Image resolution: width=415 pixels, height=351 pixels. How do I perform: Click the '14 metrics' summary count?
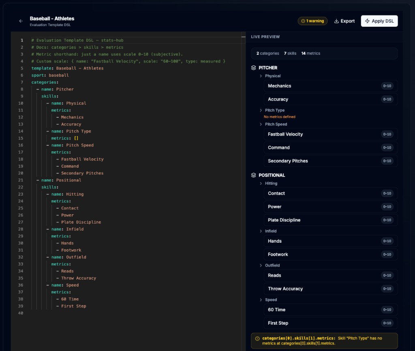pos(311,53)
